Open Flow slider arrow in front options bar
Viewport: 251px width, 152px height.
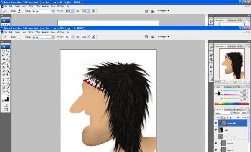(88, 37)
